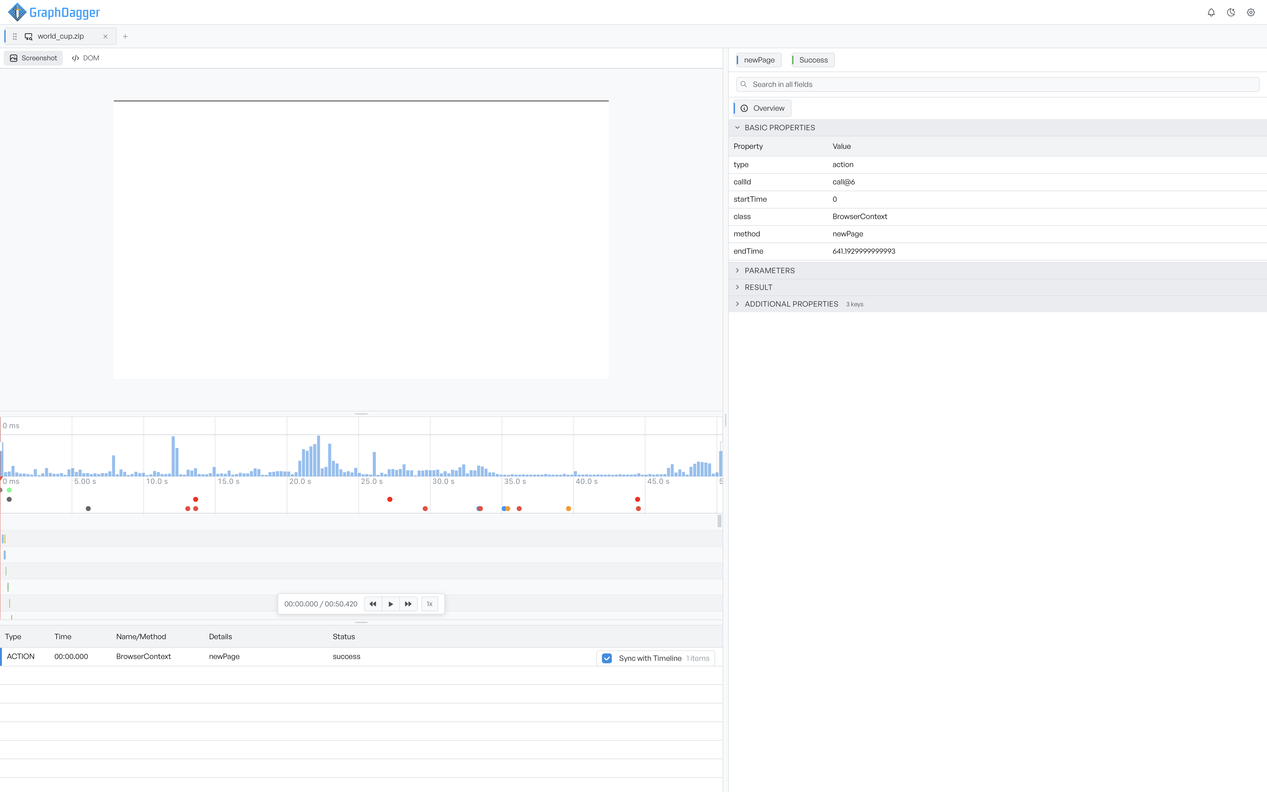Focus the Search in all fields box
1267x792 pixels.
997,84
